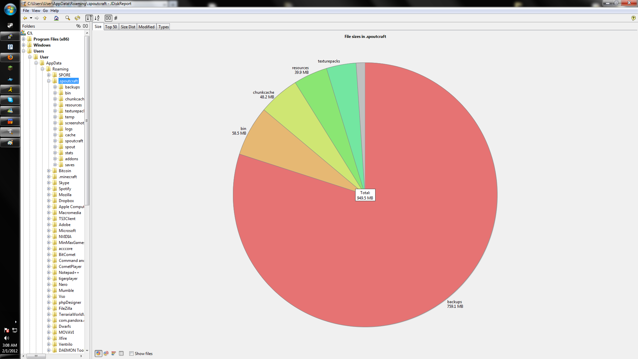Expand the backups folder node
The height and width of the screenshot is (359, 638).
click(55, 87)
